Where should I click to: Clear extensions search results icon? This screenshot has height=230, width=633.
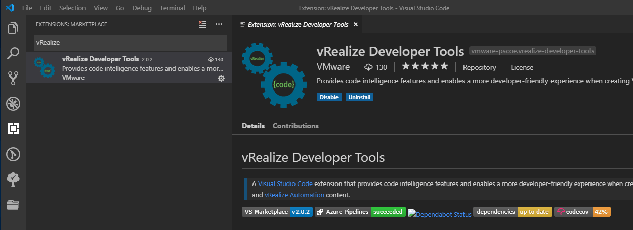click(202, 24)
